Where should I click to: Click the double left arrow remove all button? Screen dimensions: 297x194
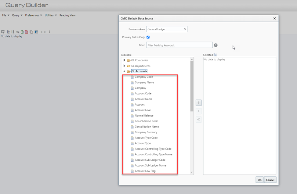coord(198,119)
